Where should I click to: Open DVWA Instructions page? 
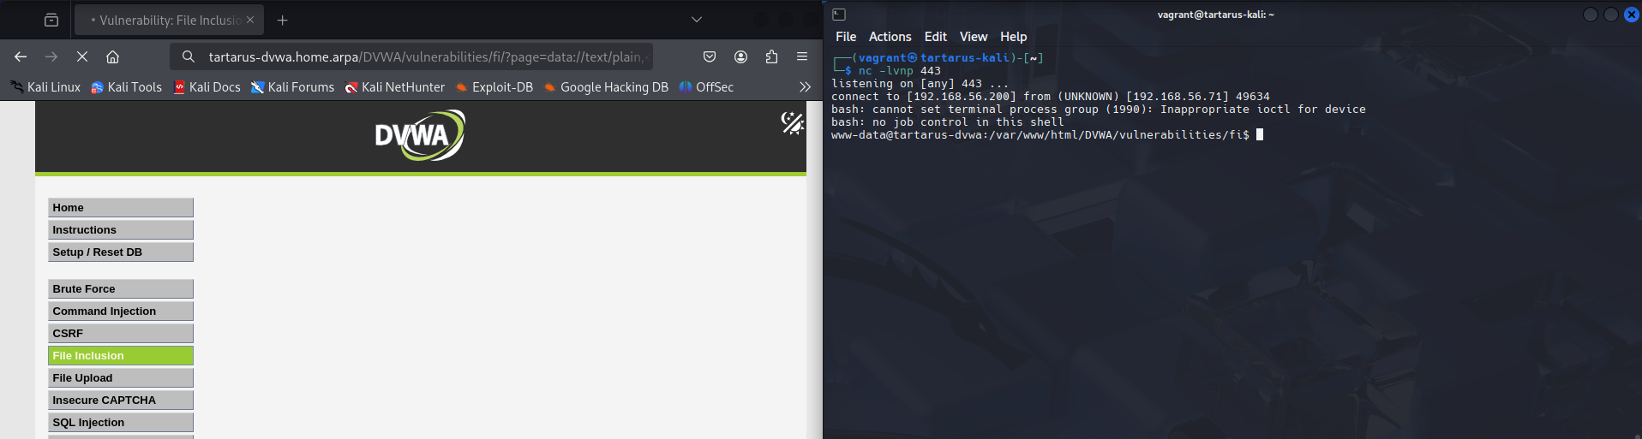click(x=121, y=230)
